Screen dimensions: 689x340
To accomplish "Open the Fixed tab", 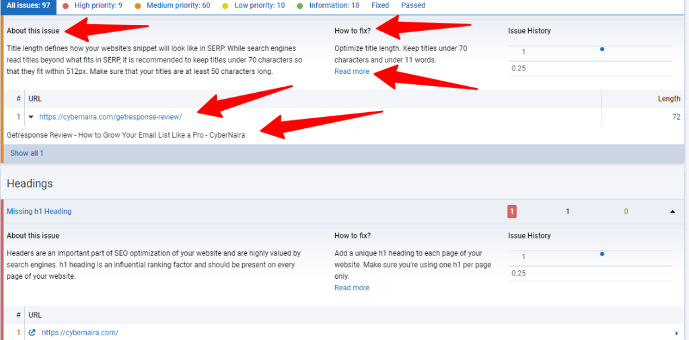I will [x=380, y=5].
